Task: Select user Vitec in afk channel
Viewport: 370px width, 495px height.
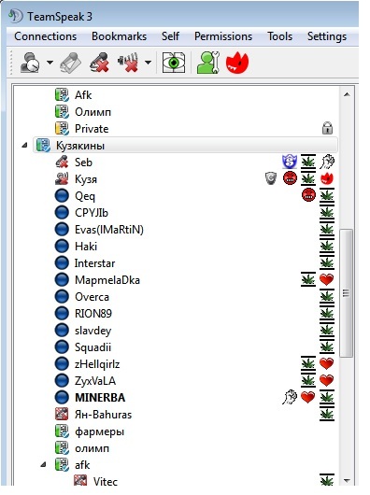Action: (106, 481)
